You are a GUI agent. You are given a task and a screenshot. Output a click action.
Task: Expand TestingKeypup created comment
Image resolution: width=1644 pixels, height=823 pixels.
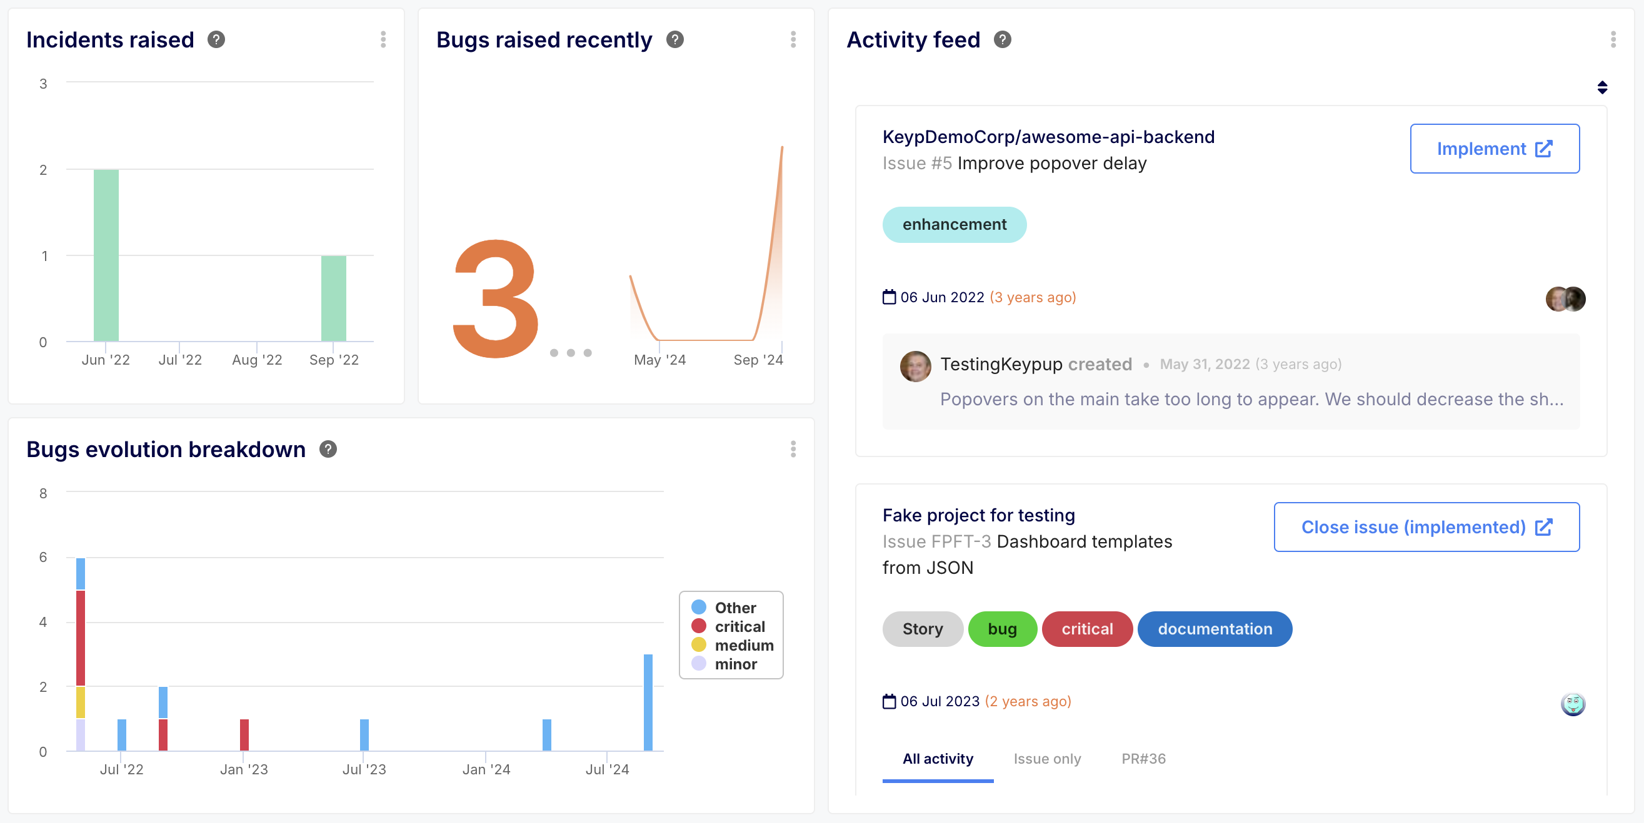point(1251,398)
